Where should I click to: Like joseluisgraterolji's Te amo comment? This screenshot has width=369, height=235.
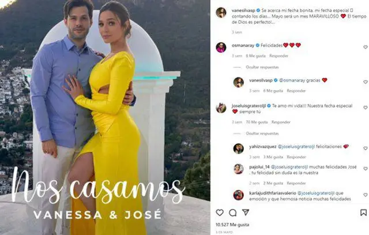(365, 107)
